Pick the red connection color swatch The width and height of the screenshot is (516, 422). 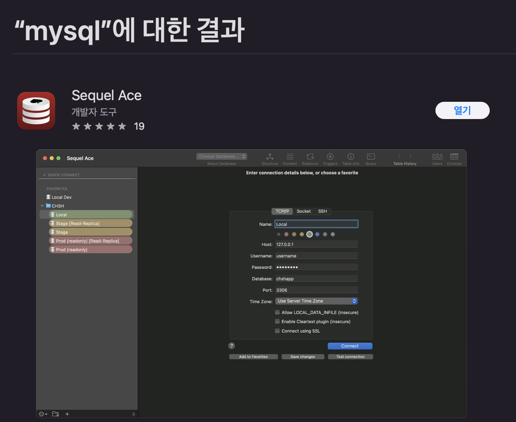(x=286, y=234)
